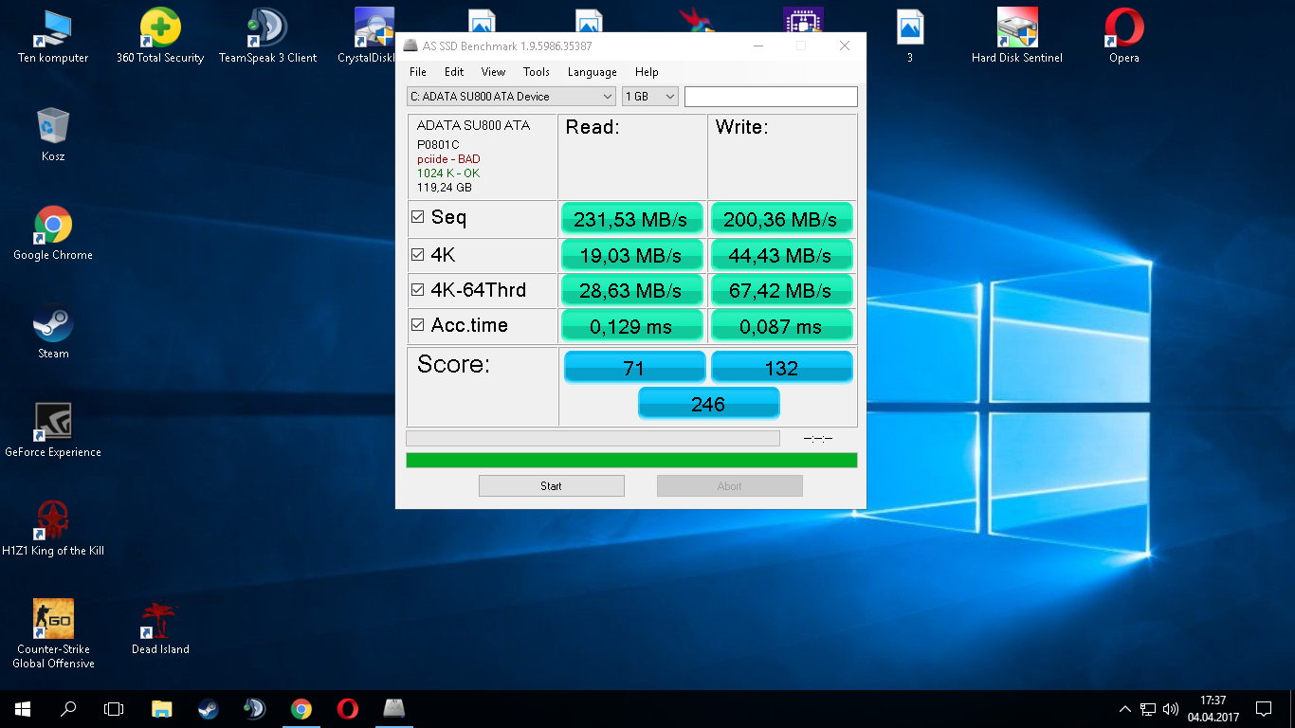Open the 1 GB test size dropdown
Image resolution: width=1295 pixels, height=728 pixels.
650,97
